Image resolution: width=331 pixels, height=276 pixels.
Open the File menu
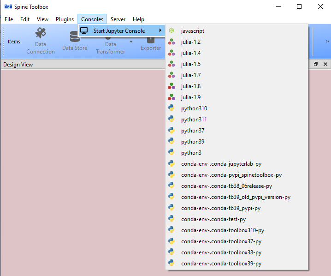pyautogui.click(x=9, y=19)
